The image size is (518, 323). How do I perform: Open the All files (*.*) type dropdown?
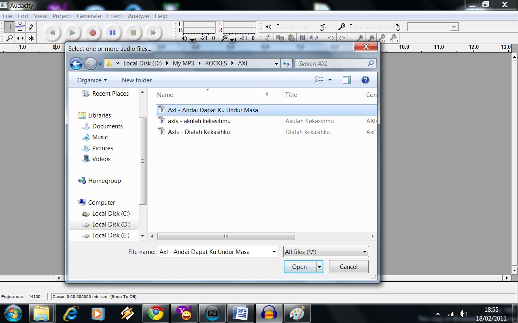[x=326, y=252]
